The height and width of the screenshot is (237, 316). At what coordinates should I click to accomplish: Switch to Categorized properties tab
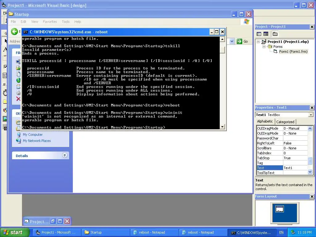(x=285, y=122)
